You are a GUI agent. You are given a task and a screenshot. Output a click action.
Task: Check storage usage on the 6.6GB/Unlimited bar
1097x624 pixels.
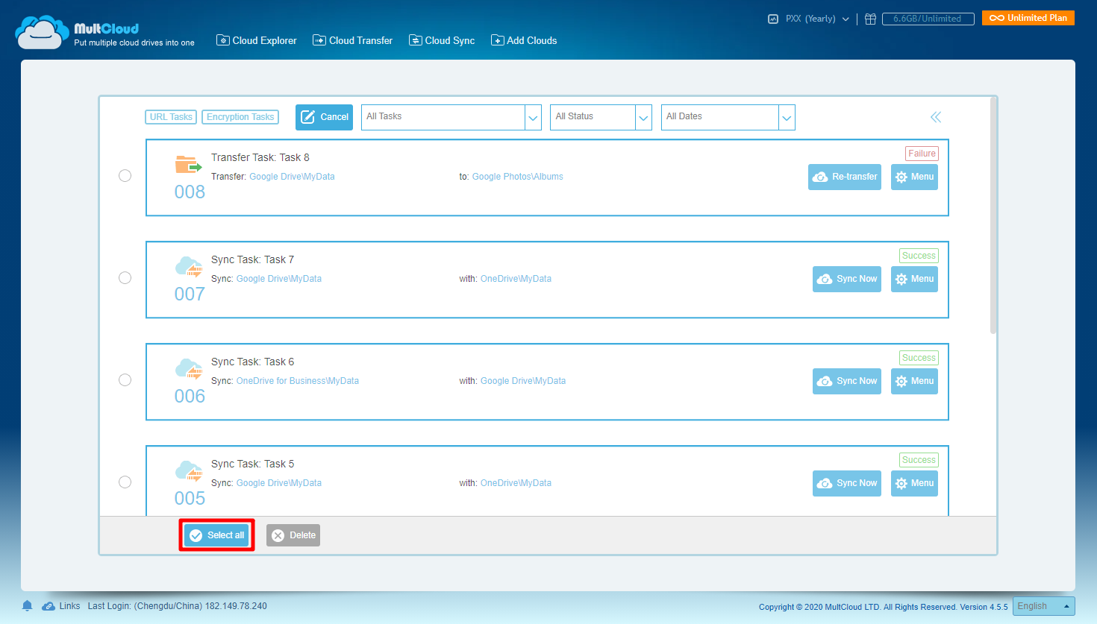928,19
